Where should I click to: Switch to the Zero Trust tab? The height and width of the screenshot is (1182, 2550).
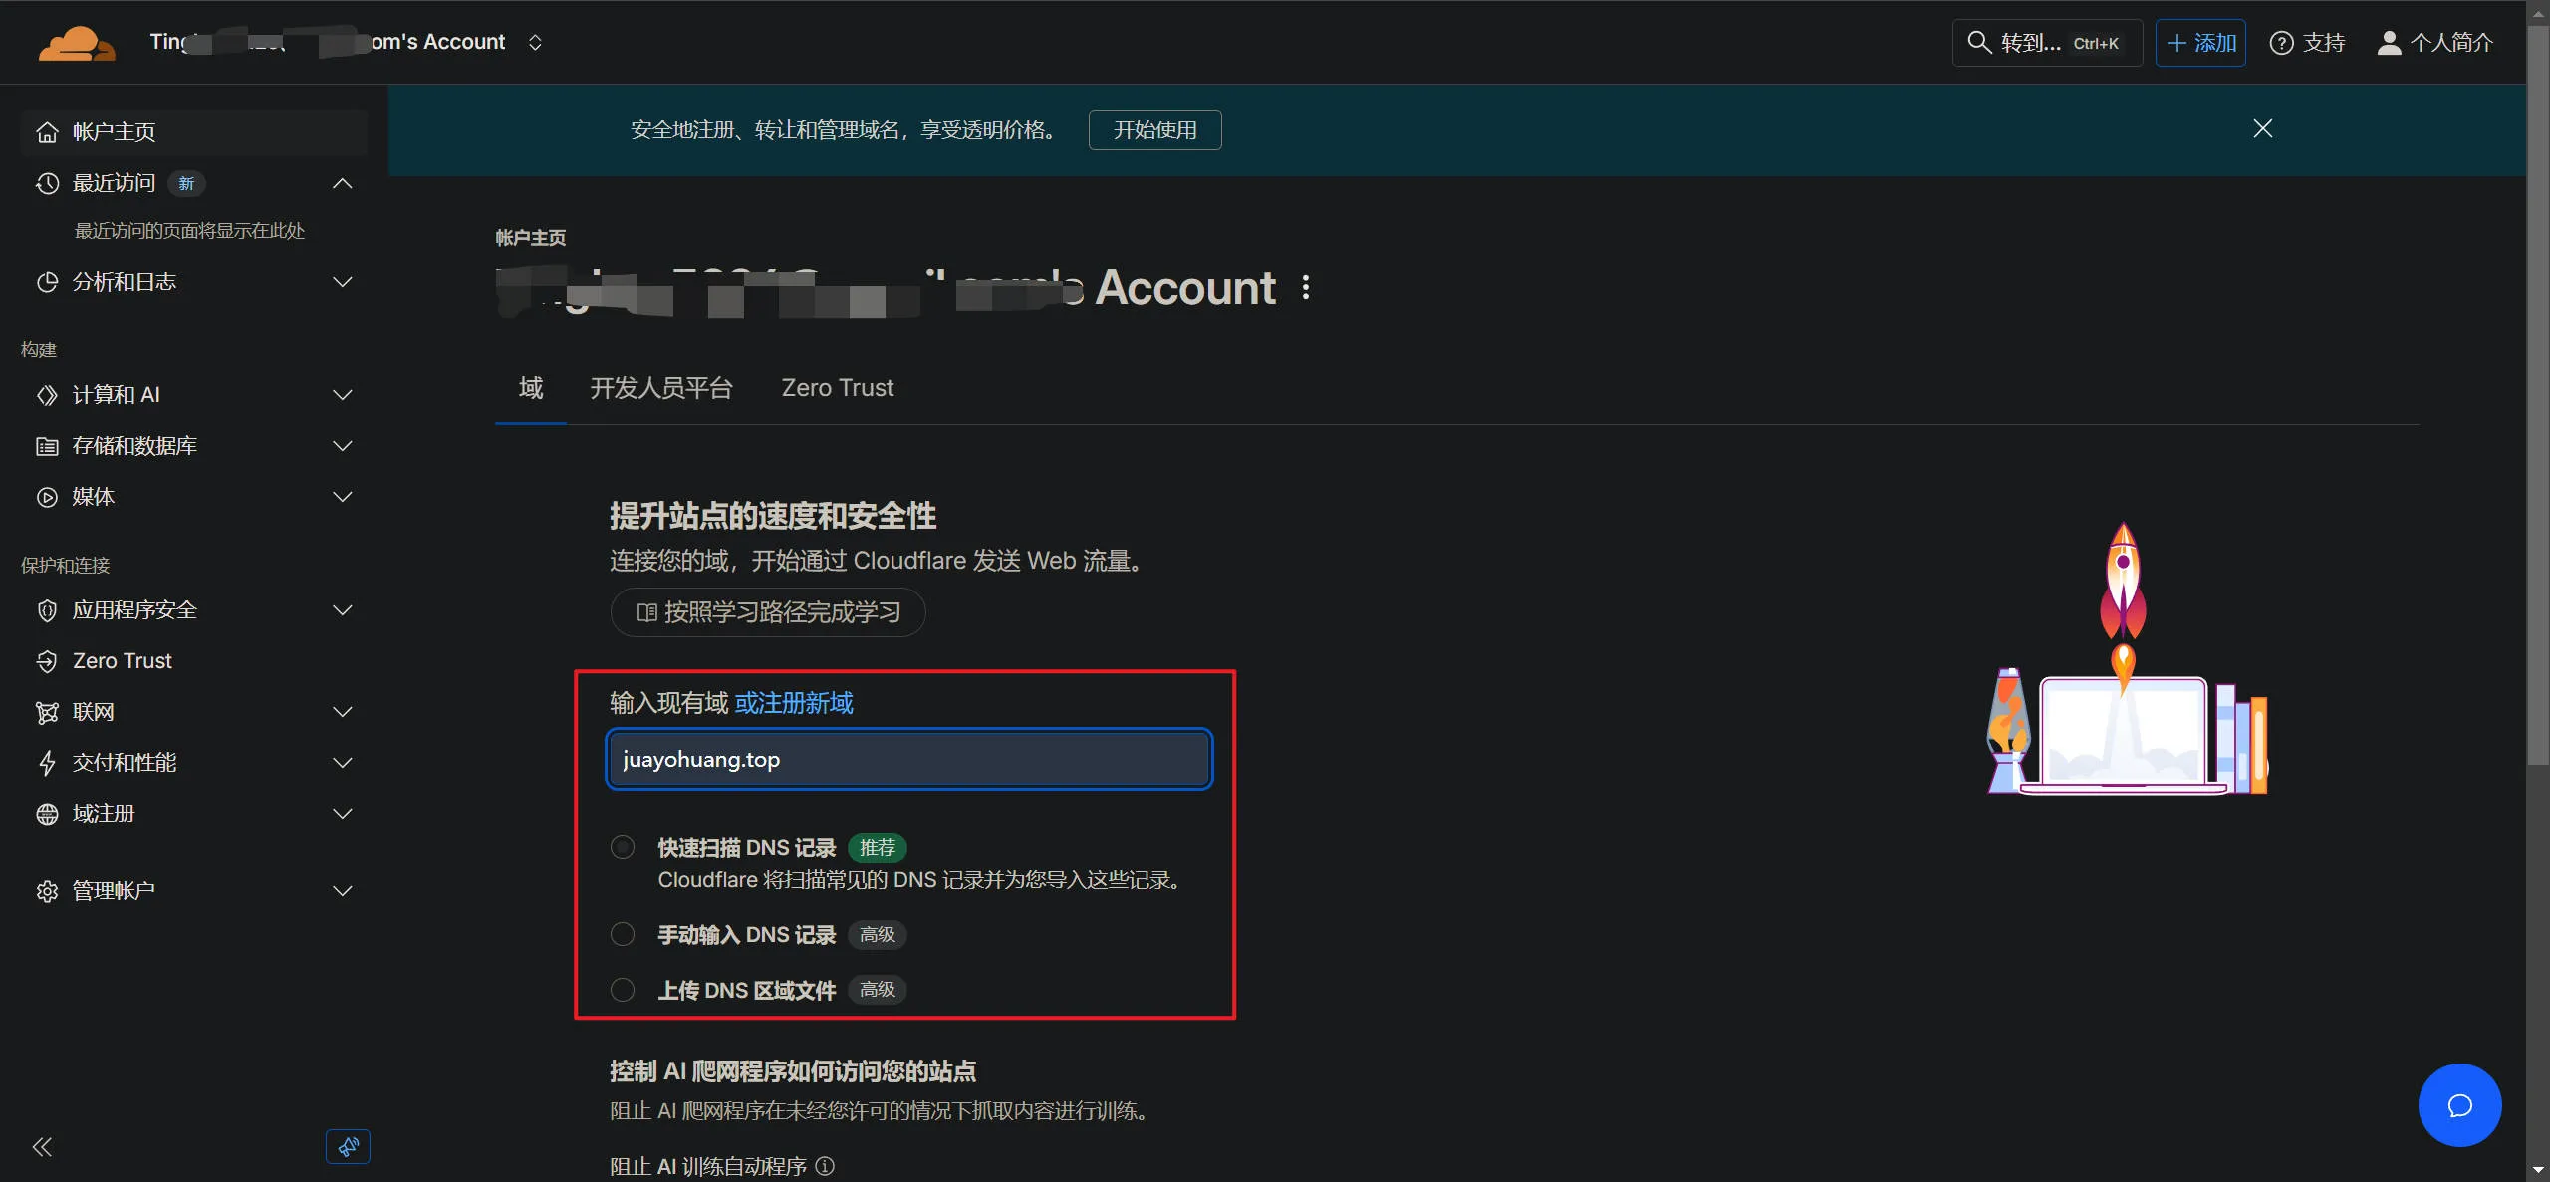[x=837, y=388]
